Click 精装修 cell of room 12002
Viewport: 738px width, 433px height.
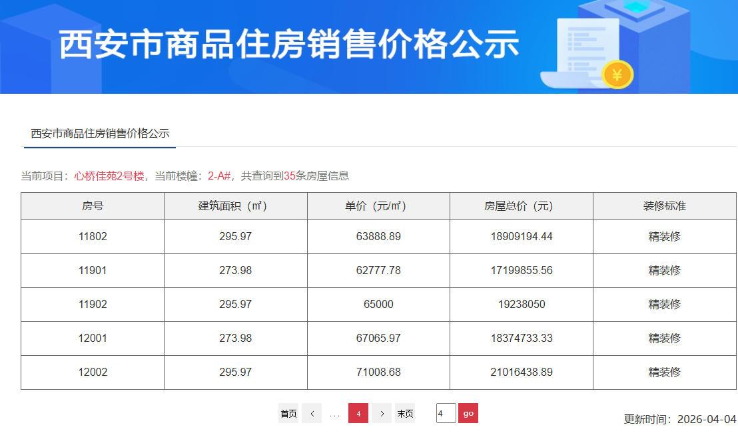(x=663, y=372)
